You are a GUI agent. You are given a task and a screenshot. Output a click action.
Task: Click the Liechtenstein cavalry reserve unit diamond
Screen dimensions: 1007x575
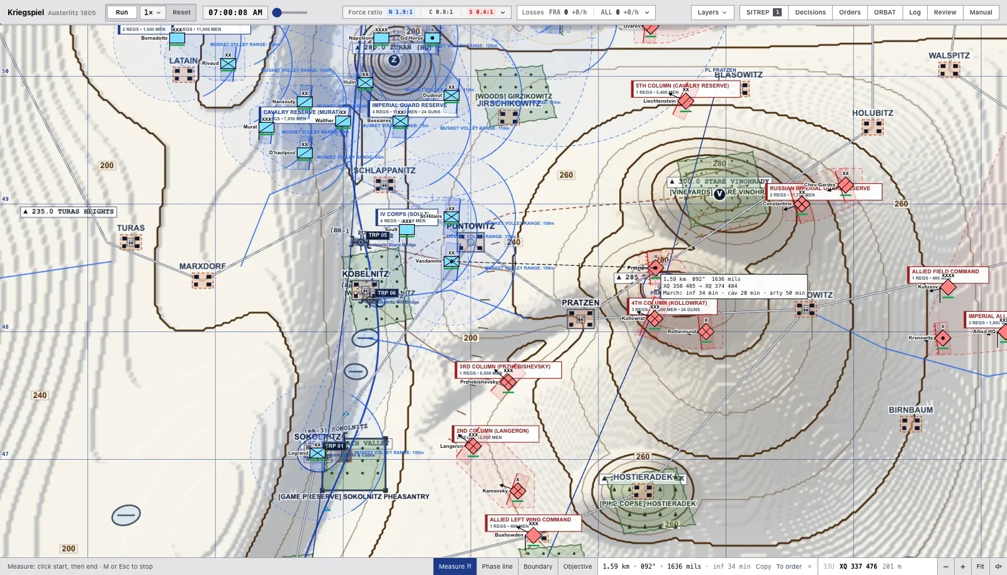coord(685,101)
